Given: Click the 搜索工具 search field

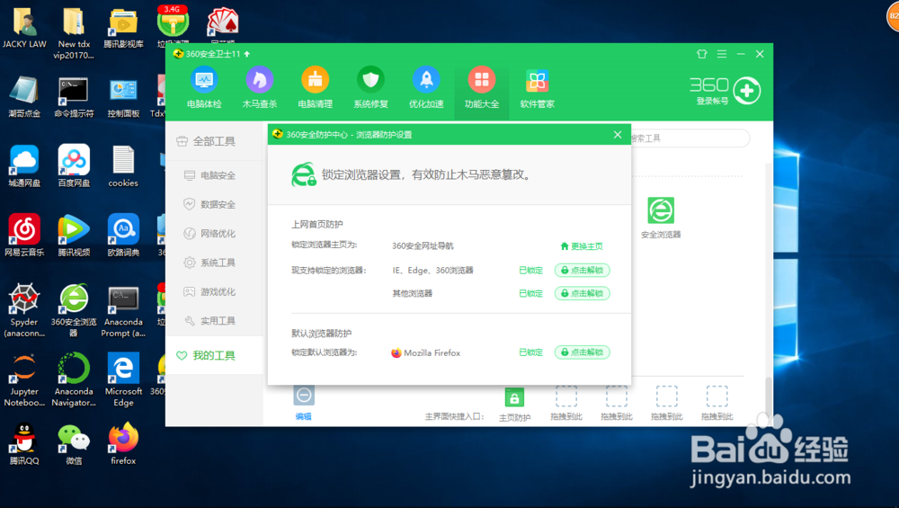Looking at the screenshot, I should click(x=690, y=138).
